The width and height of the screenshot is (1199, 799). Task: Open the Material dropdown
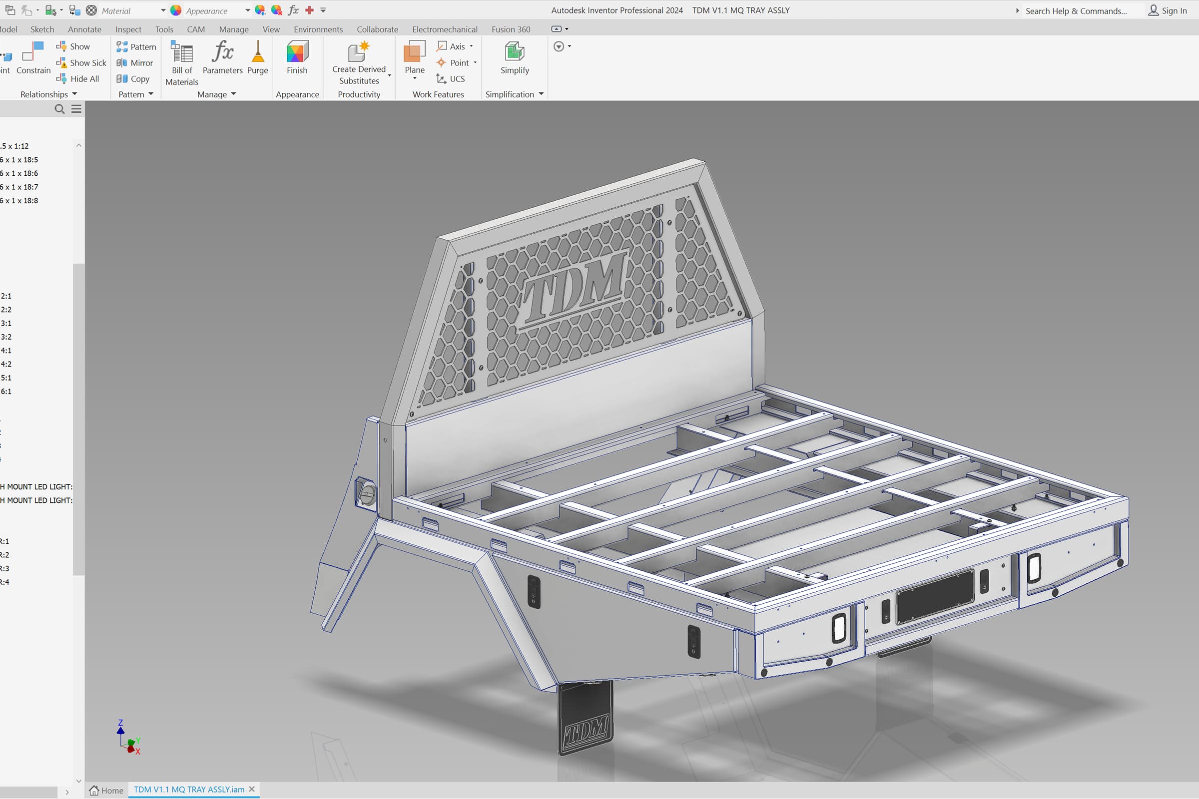(x=163, y=10)
